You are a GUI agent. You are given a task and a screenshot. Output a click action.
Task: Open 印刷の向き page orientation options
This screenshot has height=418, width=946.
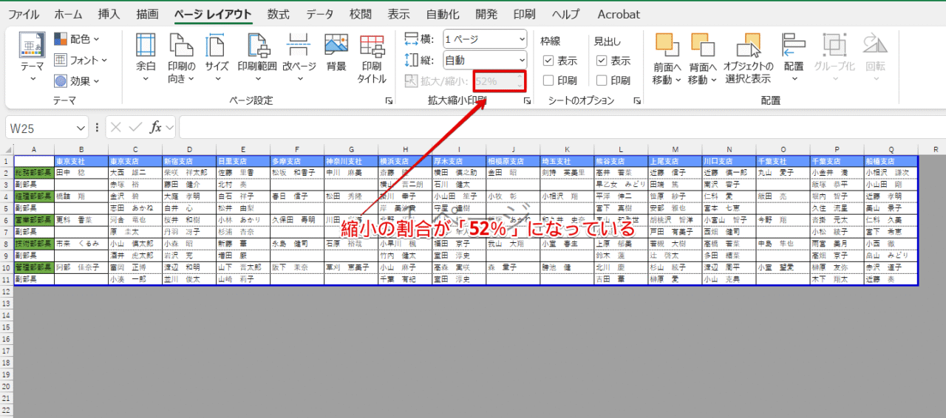tap(181, 58)
